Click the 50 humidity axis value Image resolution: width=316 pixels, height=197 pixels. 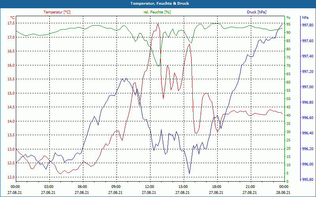pyautogui.click(x=288, y=99)
